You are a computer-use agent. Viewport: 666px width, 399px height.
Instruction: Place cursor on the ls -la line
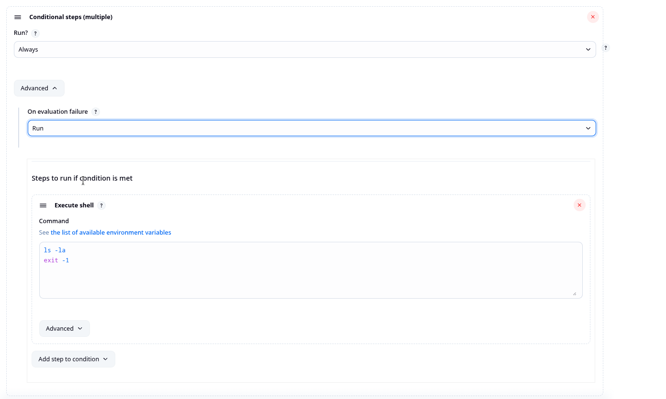pos(55,250)
